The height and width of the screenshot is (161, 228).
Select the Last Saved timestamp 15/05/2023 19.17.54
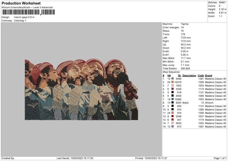82,158
